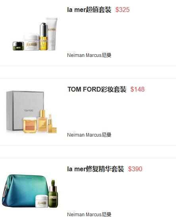Open Neiman Marcus尼曼 store under TOM FORD set

pyautogui.click(x=89, y=135)
